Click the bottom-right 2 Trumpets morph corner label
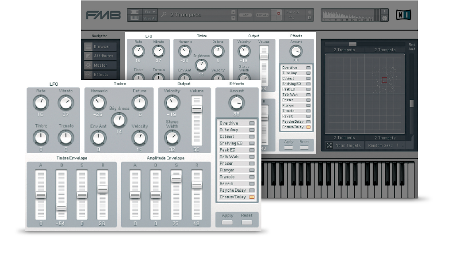 click(385, 138)
